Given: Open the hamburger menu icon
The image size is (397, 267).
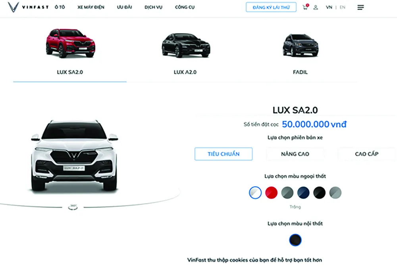Looking at the screenshot, I should 360,7.
